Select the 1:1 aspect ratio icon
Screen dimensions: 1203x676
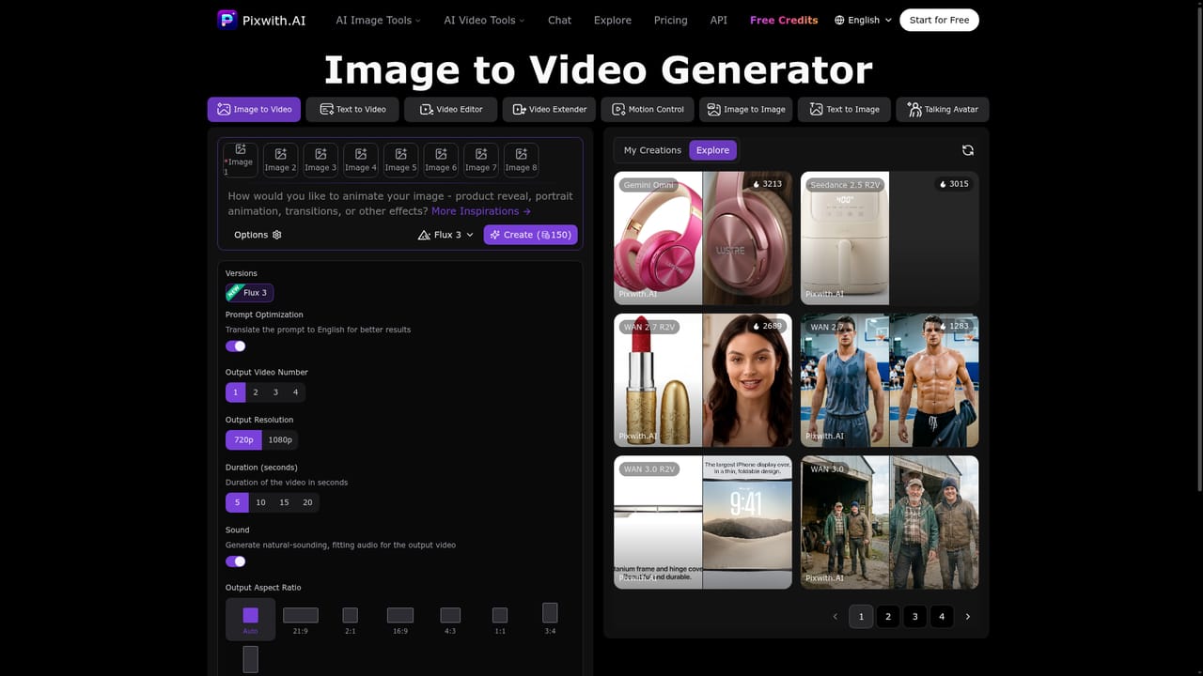(500, 615)
